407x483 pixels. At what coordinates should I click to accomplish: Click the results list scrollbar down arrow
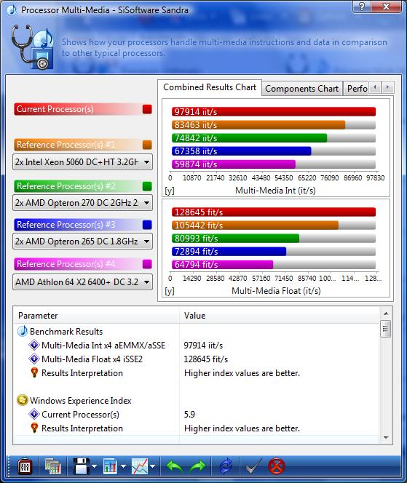click(386, 438)
